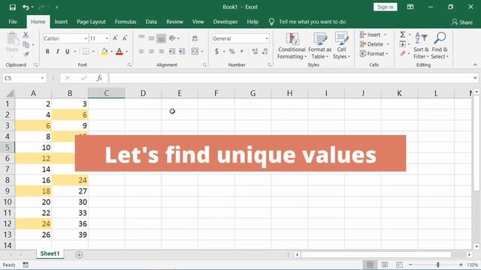This screenshot has height=270, width=481.
Task: Switch to the Page Layout tab
Action: [91, 22]
